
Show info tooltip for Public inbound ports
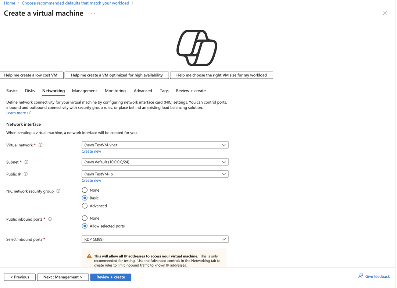pos(50,219)
